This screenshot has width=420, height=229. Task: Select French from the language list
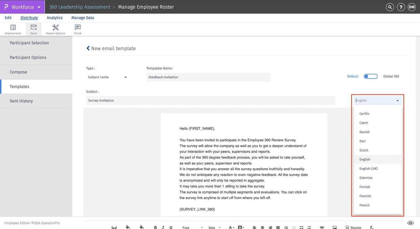(x=364, y=205)
